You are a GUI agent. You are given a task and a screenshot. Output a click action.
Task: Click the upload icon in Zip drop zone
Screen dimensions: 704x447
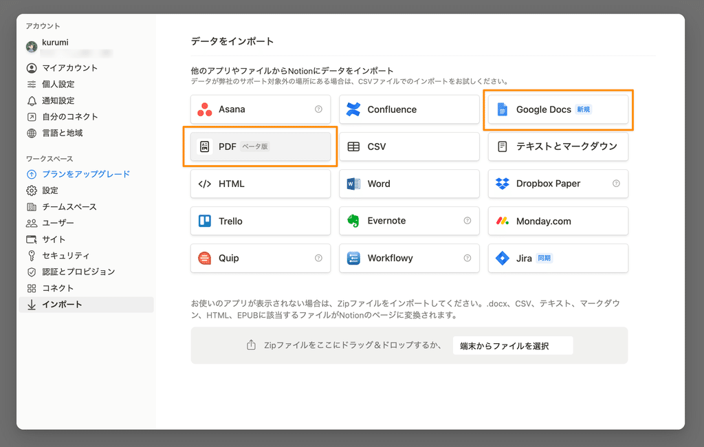[252, 345]
